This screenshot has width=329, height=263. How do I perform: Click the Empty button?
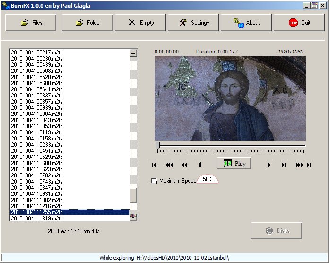pyautogui.click(x=140, y=23)
